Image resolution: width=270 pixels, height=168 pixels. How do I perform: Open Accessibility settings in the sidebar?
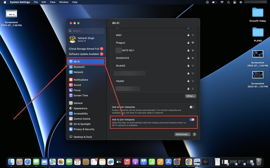coord(79,113)
